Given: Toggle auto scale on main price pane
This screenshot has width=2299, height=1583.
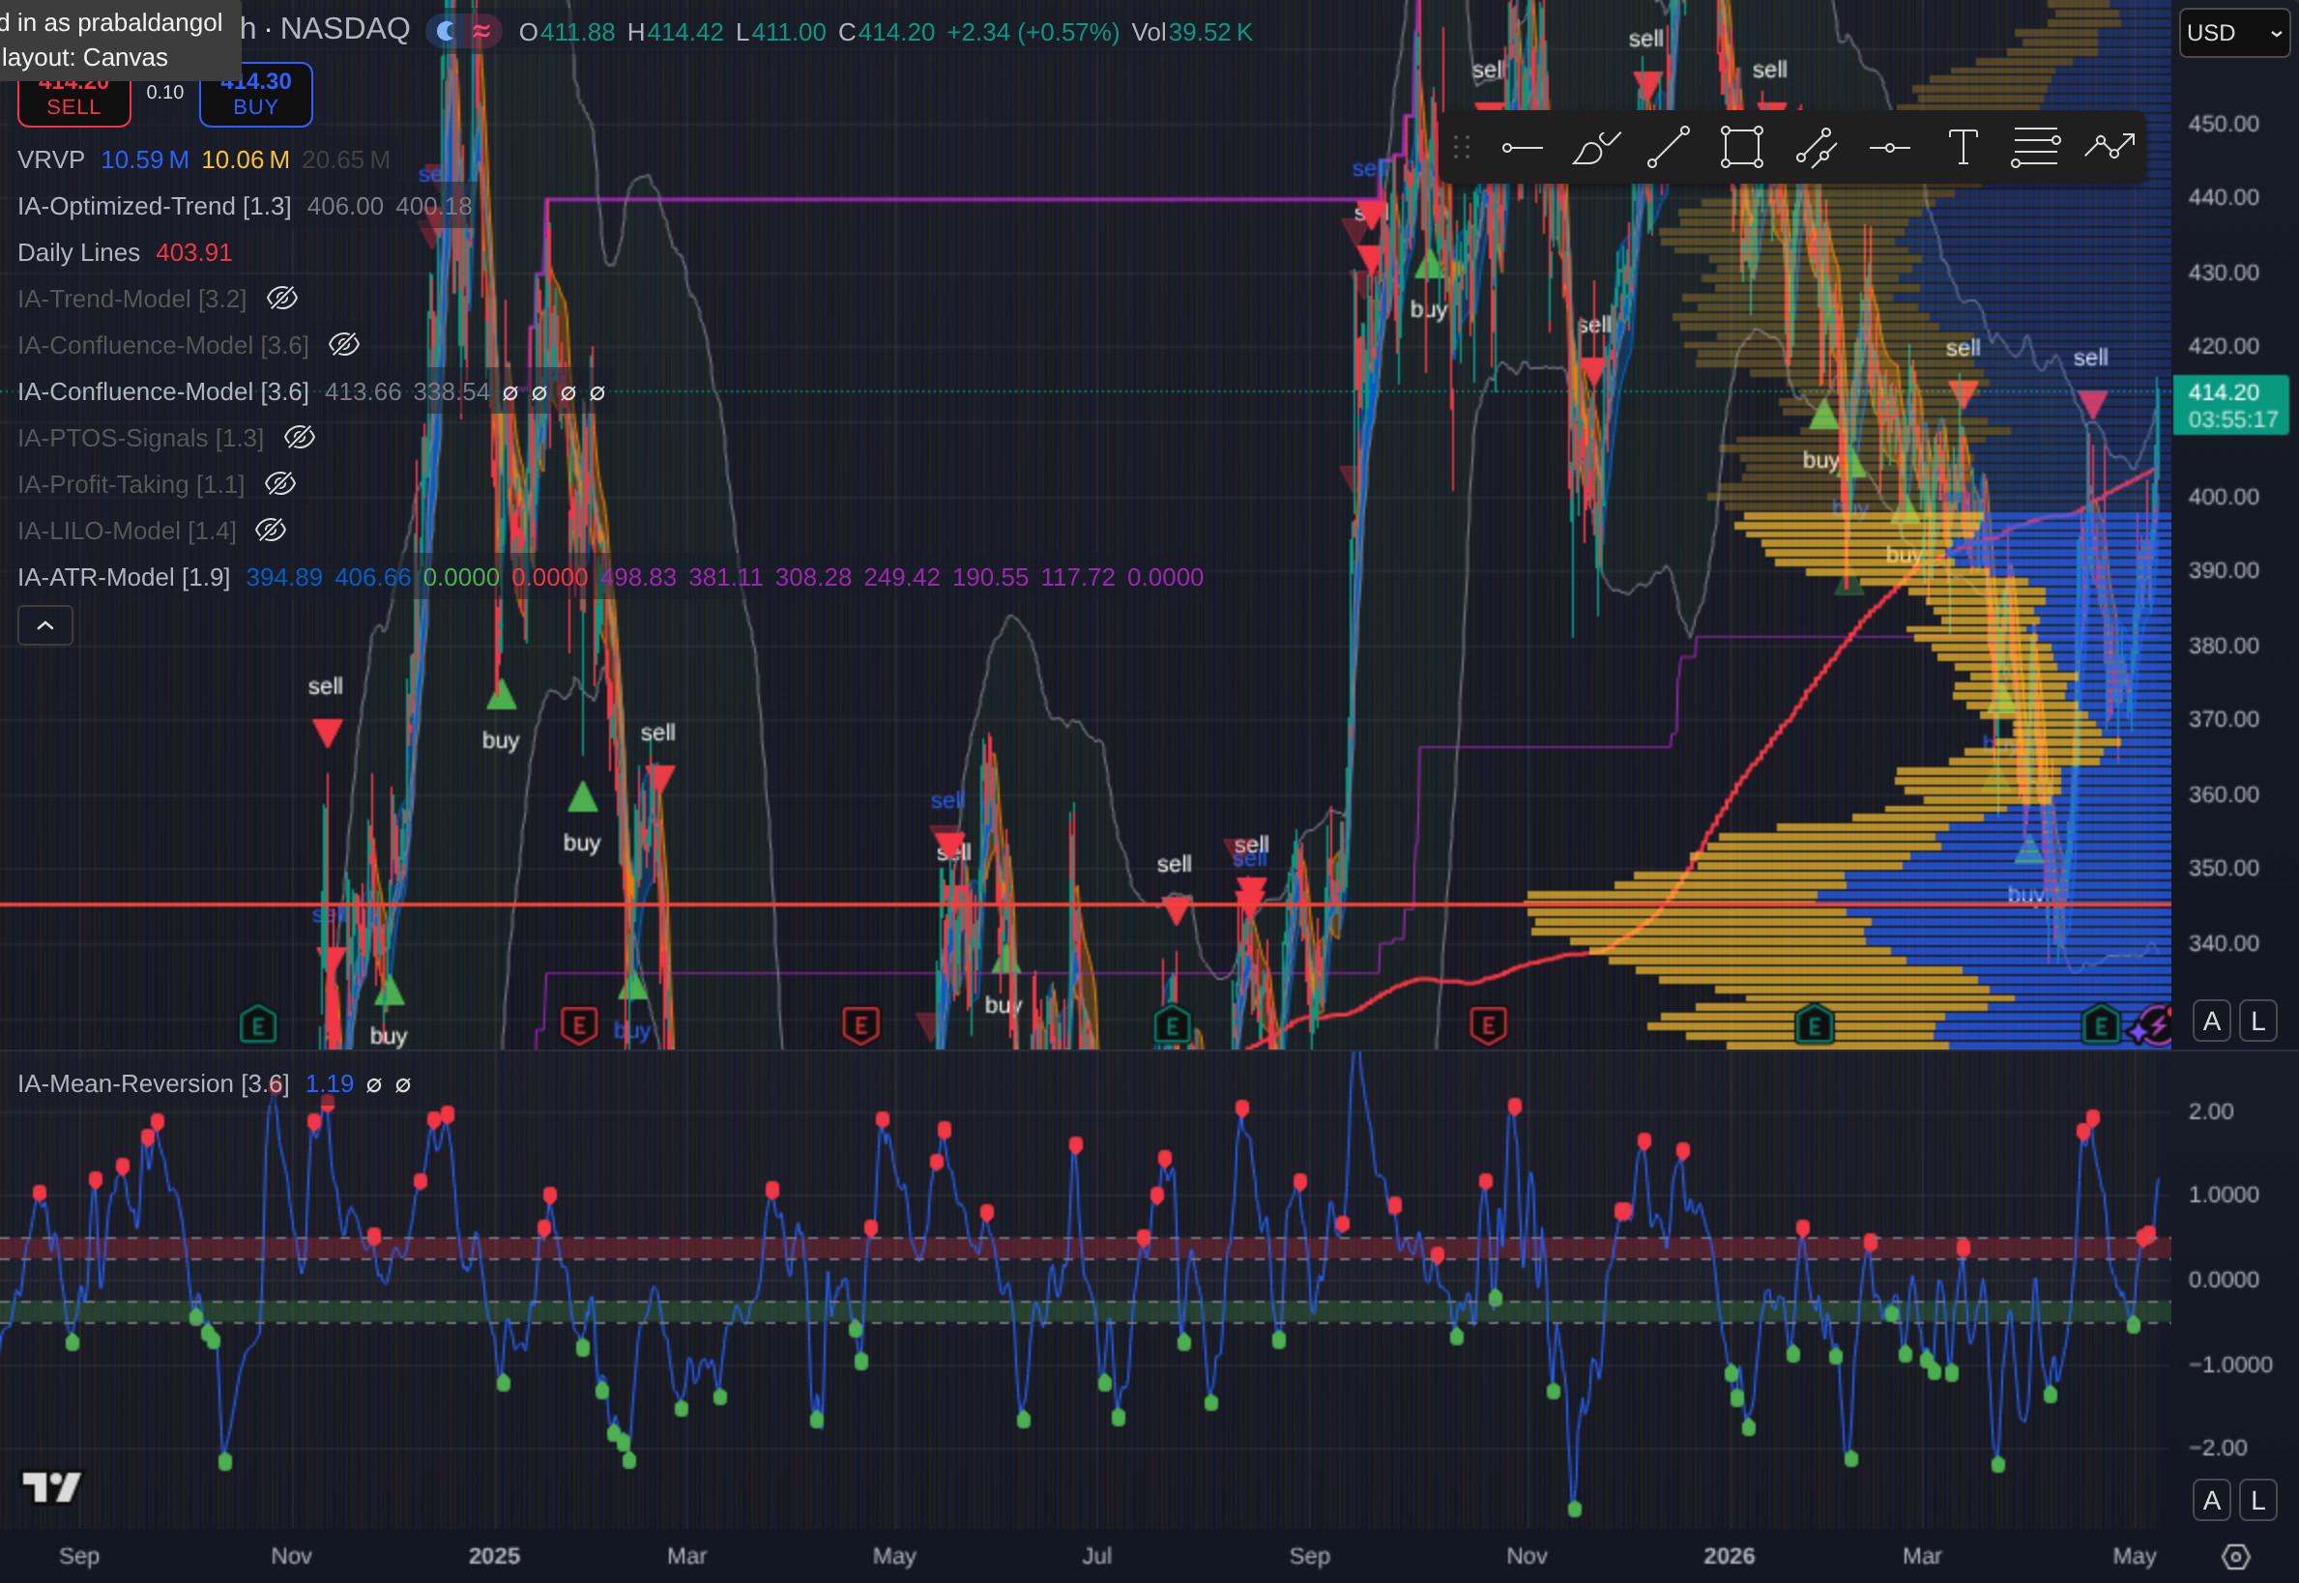Looking at the screenshot, I should tap(2212, 1022).
